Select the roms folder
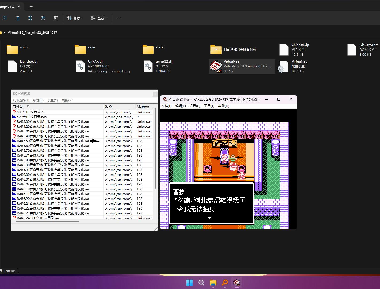380x289 pixels. (18, 49)
